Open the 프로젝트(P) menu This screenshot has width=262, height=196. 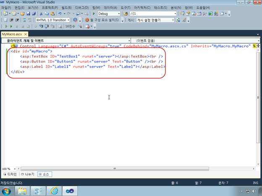(x=50, y=8)
